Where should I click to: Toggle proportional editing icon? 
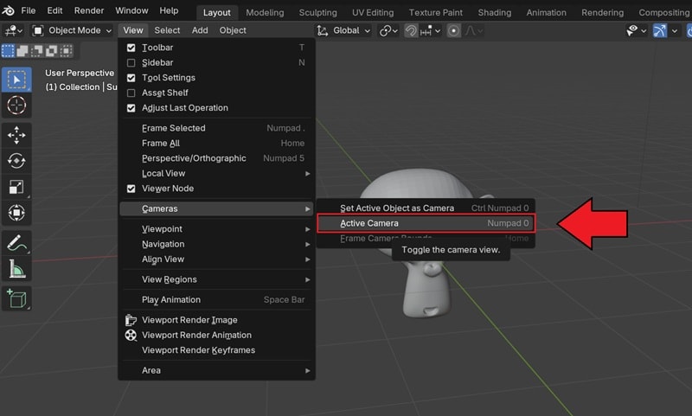point(453,31)
